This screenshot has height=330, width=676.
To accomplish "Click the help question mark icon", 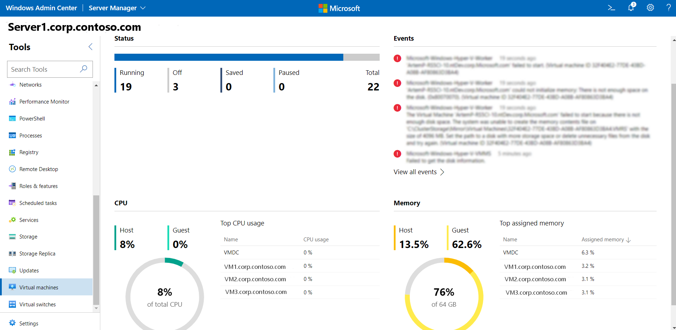I will 668,8.
